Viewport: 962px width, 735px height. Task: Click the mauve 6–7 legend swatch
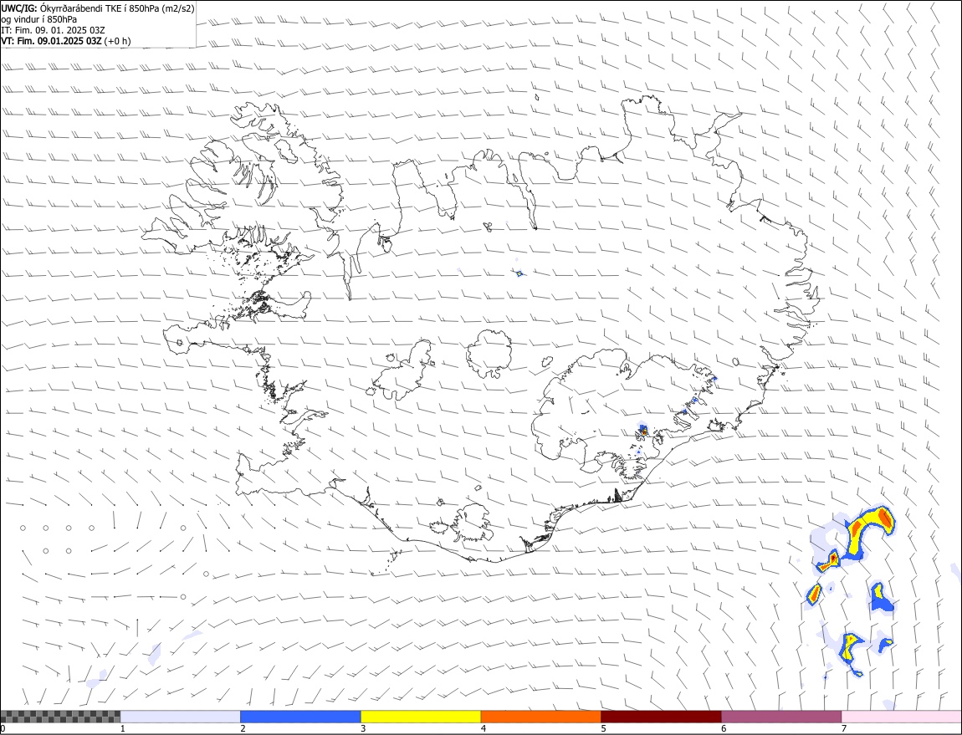click(x=781, y=717)
